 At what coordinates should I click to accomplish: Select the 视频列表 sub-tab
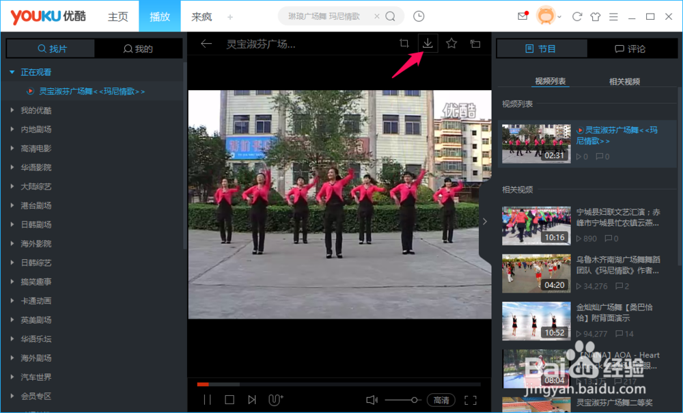[x=550, y=81]
